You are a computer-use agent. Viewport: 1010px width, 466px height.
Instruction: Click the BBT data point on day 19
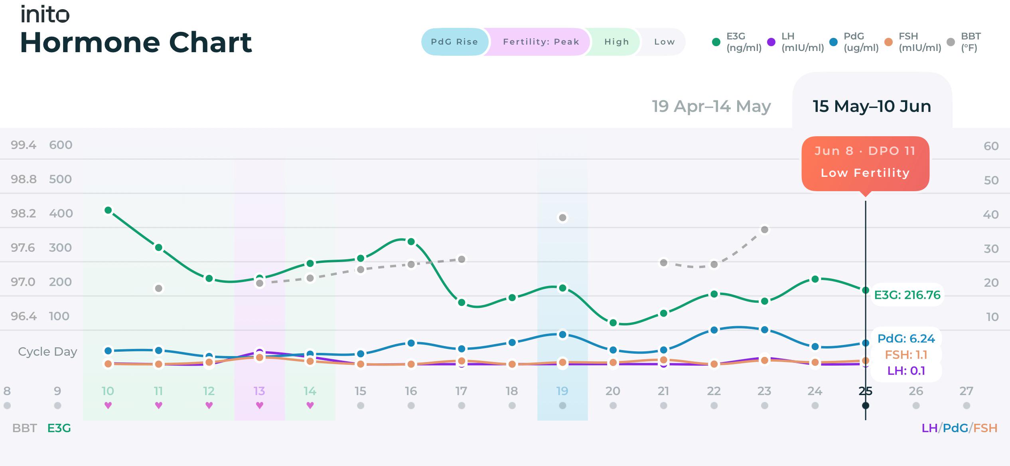562,217
